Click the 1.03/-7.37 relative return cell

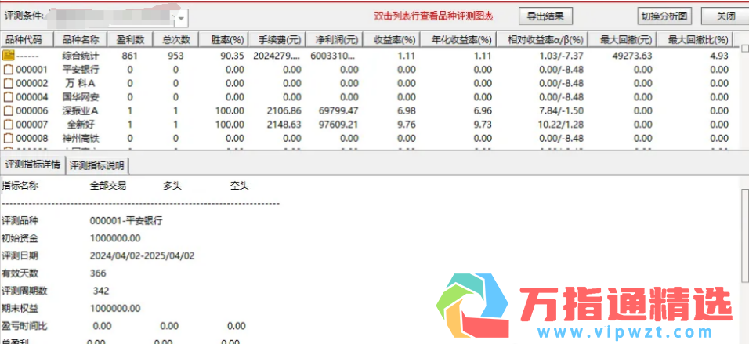[561, 56]
